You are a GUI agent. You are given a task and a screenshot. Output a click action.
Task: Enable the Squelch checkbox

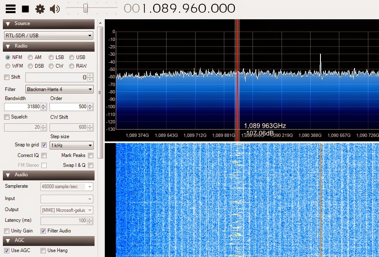6,117
